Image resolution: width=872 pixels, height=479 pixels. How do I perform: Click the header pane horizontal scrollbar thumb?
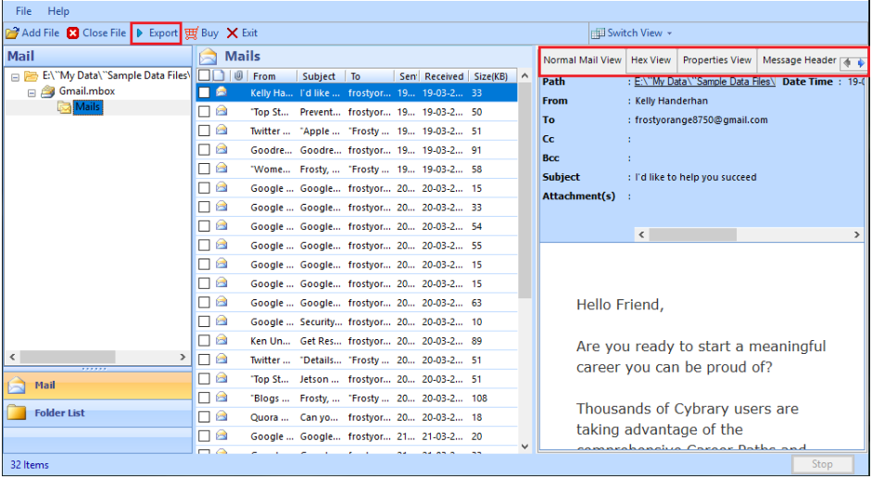pos(693,234)
